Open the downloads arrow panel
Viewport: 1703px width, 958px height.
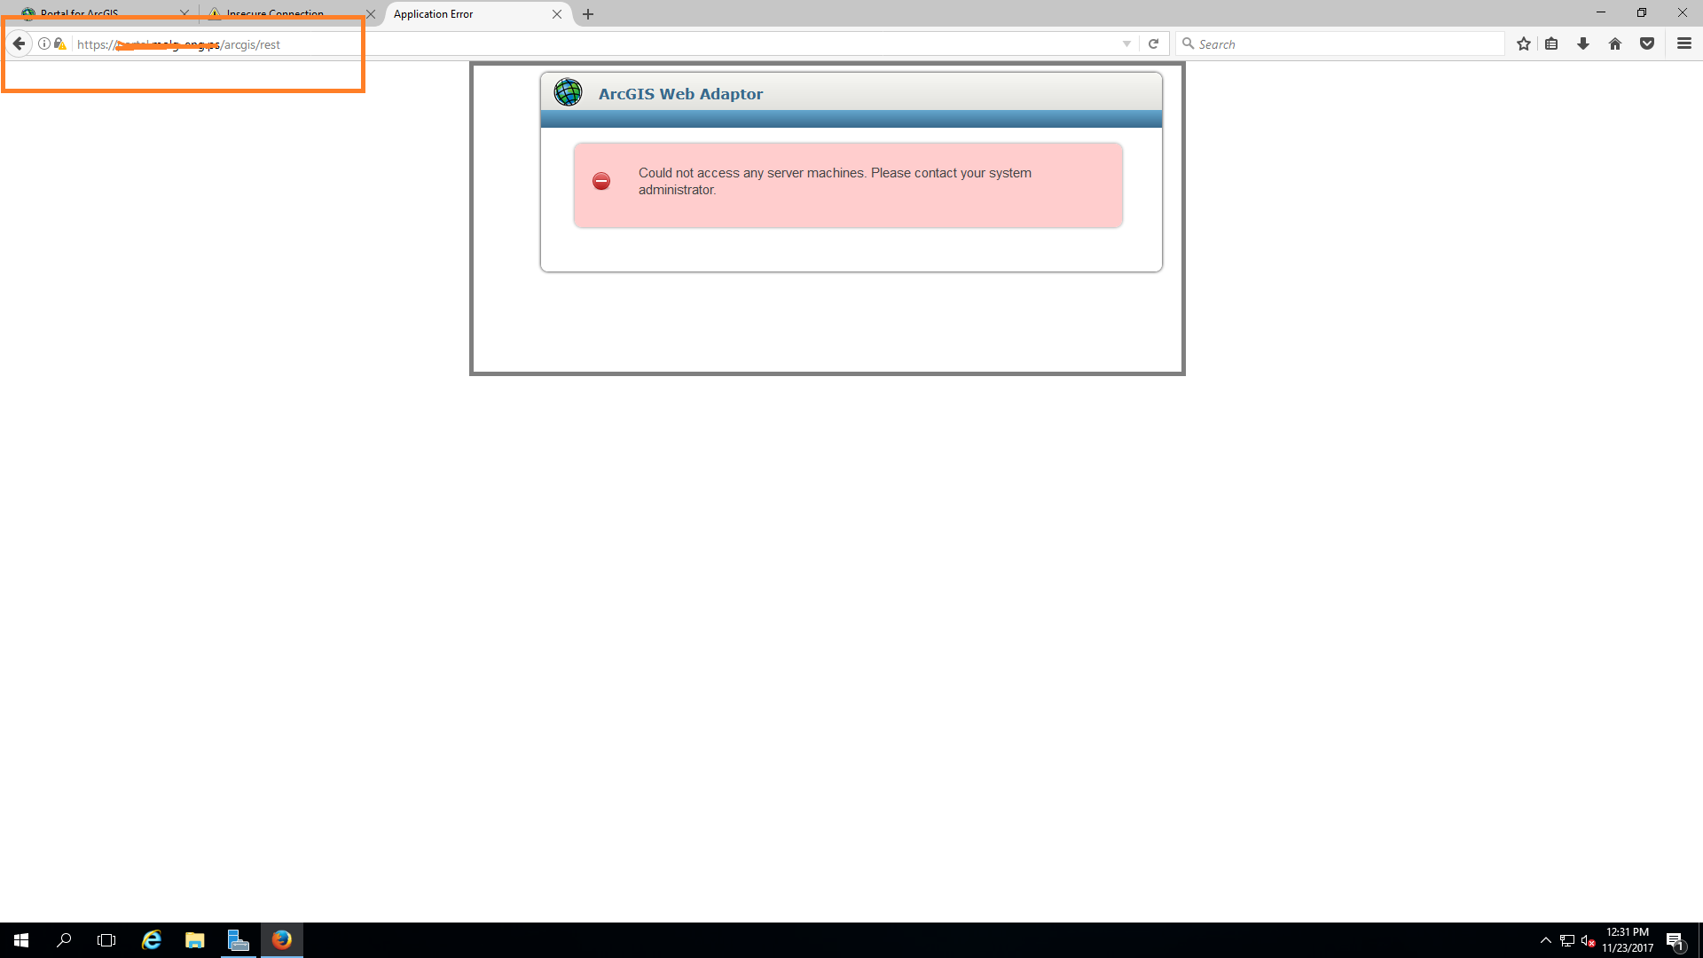1582,43
